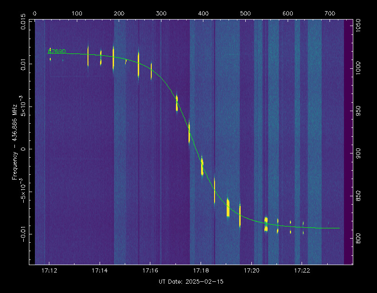Click the 900 right-axis tick label

coord(357,154)
